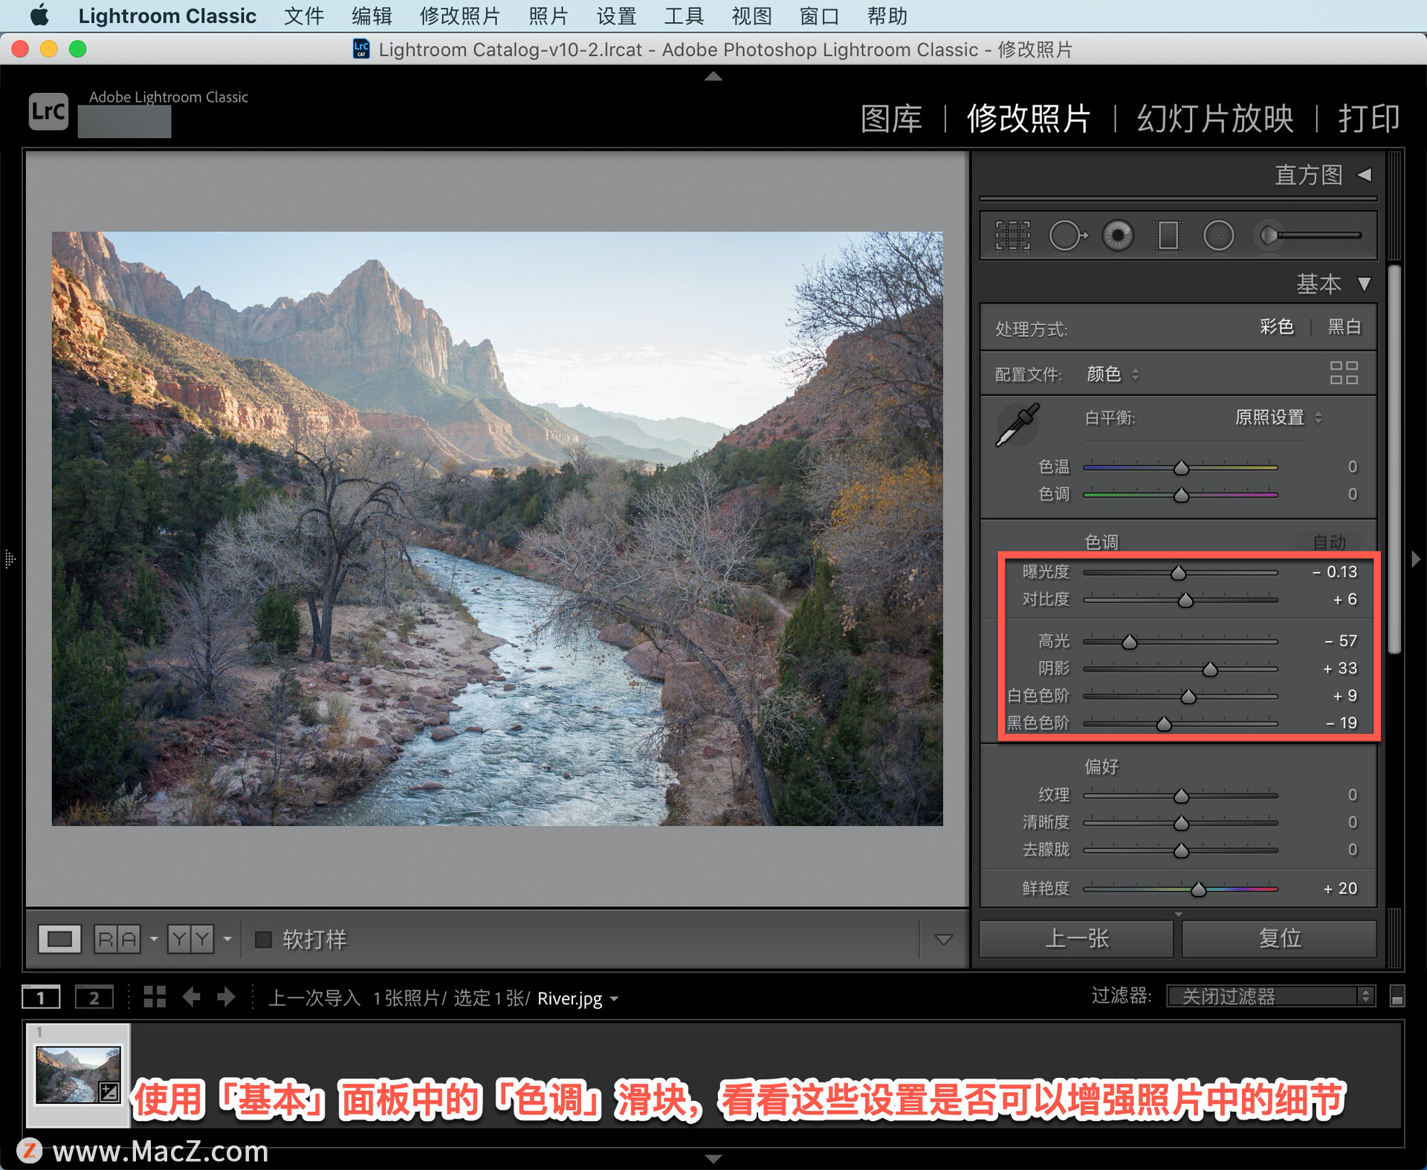Image resolution: width=1427 pixels, height=1170 pixels.
Task: Go back with filmstrip left arrow
Action: pyautogui.click(x=191, y=997)
